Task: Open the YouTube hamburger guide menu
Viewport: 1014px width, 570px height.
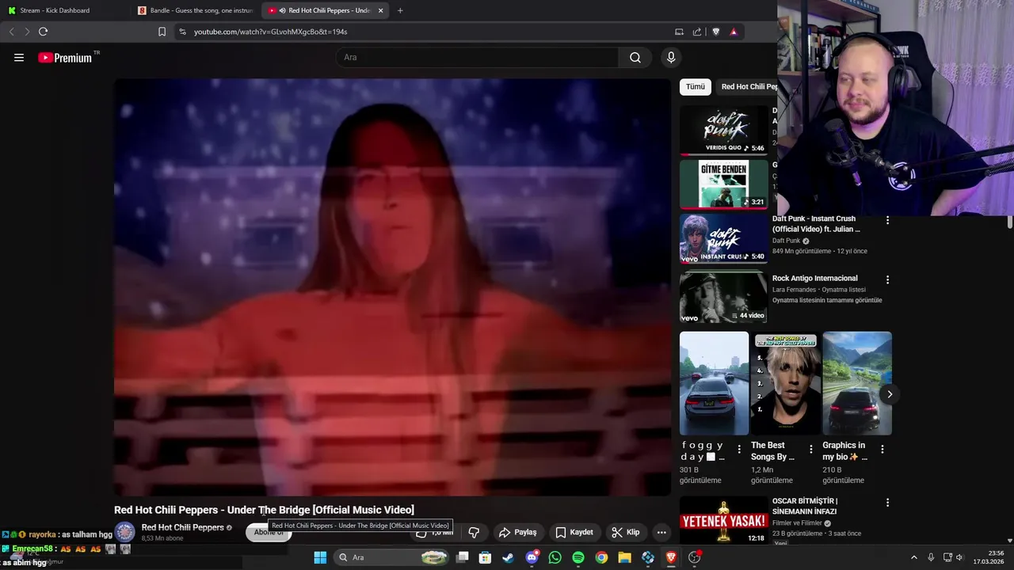Action: click(19, 57)
